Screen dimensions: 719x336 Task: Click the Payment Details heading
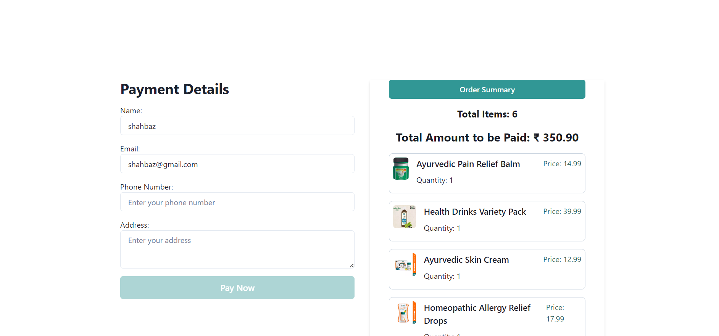coord(175,89)
